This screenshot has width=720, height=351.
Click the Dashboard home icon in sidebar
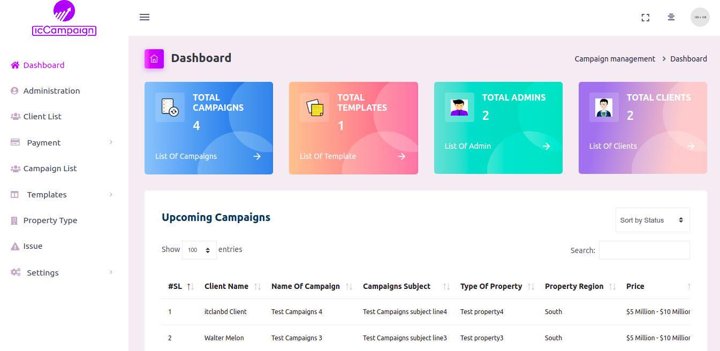point(15,65)
